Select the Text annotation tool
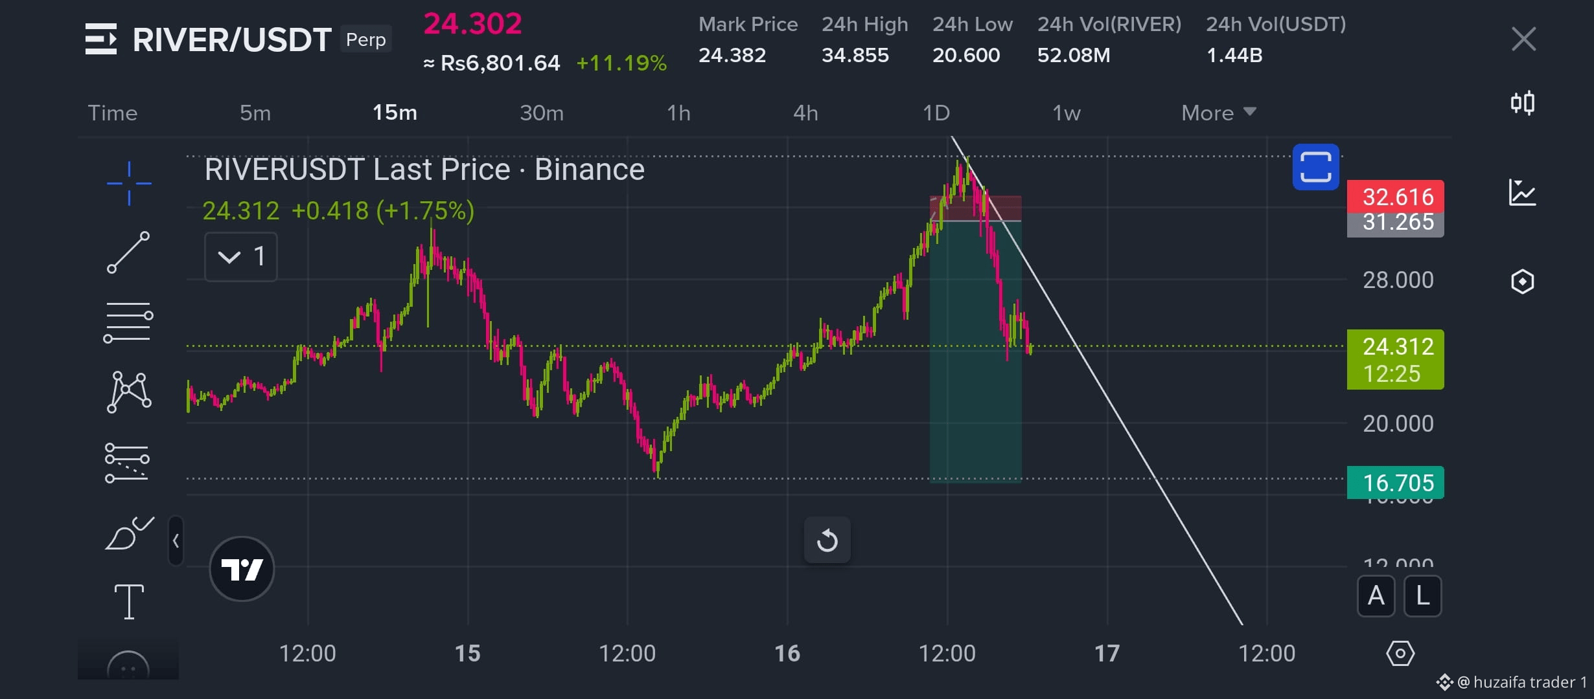This screenshot has width=1594, height=699. [129, 601]
